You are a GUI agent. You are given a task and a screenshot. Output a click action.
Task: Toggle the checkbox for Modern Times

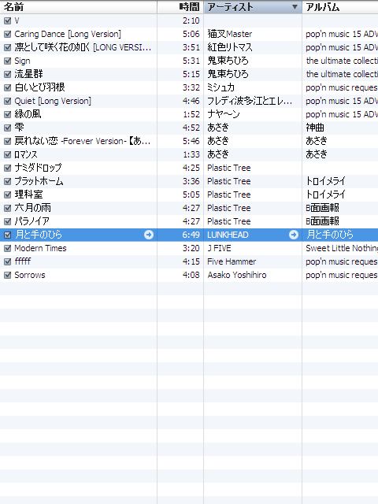[7, 249]
